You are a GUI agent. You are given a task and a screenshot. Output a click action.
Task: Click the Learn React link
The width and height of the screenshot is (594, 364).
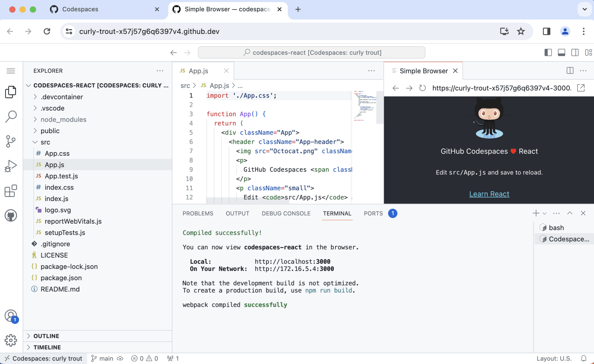pyautogui.click(x=489, y=194)
